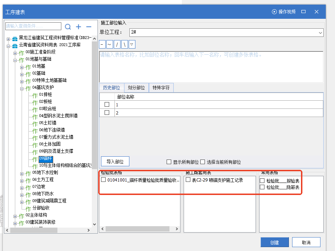Click the query condition search field
The width and height of the screenshot is (335, 251).
[x=33, y=26]
